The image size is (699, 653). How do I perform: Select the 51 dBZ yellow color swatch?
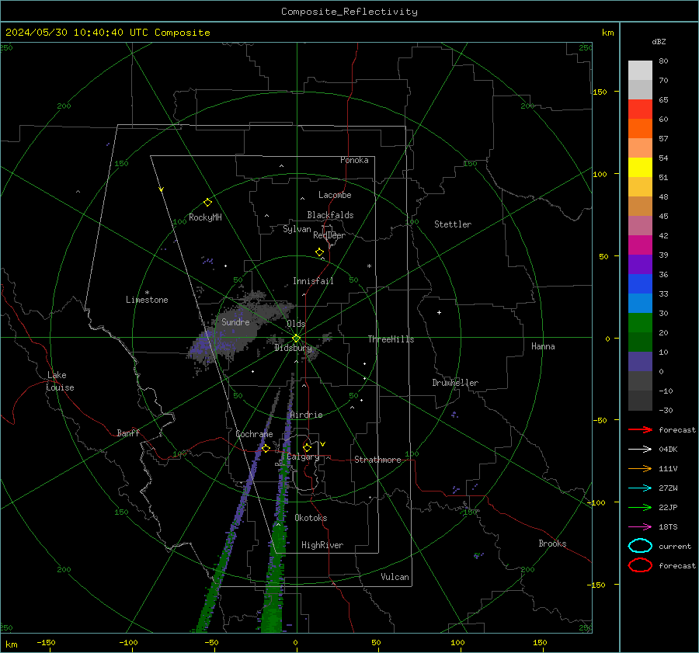(640, 167)
